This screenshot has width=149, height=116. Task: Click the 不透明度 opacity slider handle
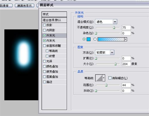[x=114, y=28]
